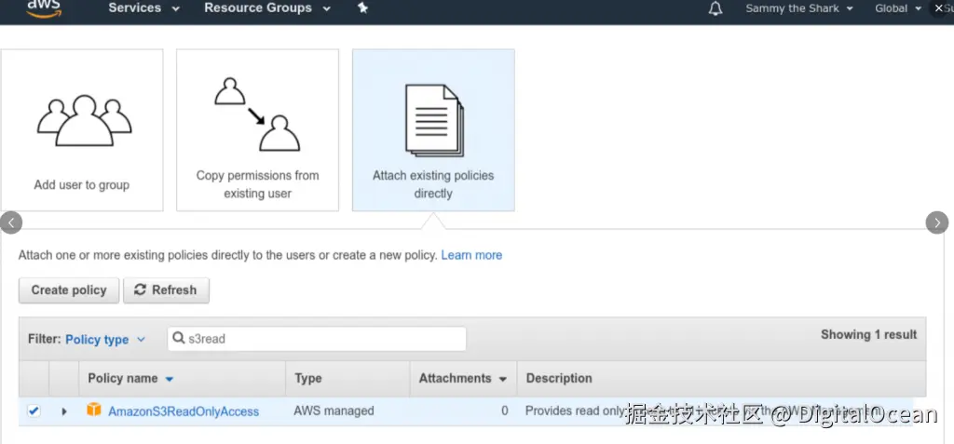The height and width of the screenshot is (444, 954).
Task: Click the Attach existing policies document icon
Action: pyautogui.click(x=433, y=120)
